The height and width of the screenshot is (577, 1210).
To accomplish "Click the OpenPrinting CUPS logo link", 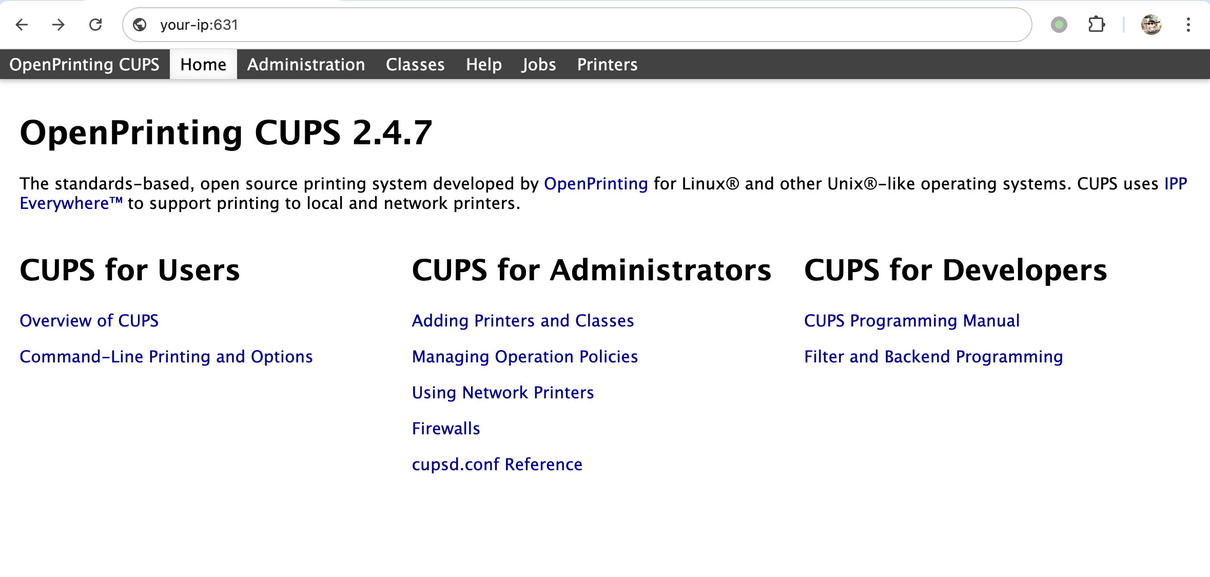I will (x=84, y=65).
